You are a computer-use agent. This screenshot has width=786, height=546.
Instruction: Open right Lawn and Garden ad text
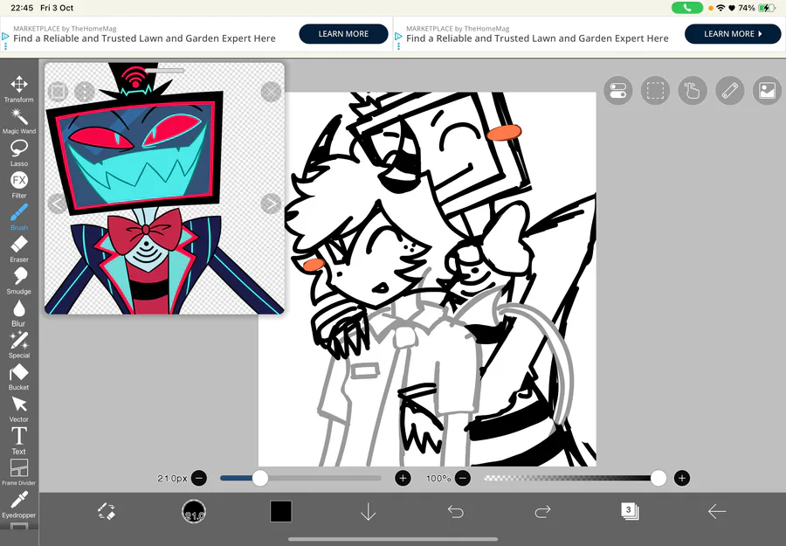[x=537, y=38]
